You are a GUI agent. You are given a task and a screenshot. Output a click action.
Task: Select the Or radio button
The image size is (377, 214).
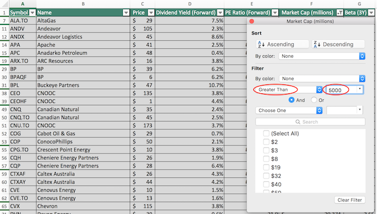[x=314, y=100]
